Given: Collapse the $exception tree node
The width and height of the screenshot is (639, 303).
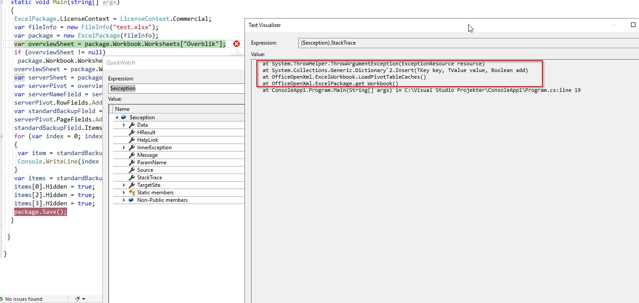Looking at the screenshot, I should 117,117.
